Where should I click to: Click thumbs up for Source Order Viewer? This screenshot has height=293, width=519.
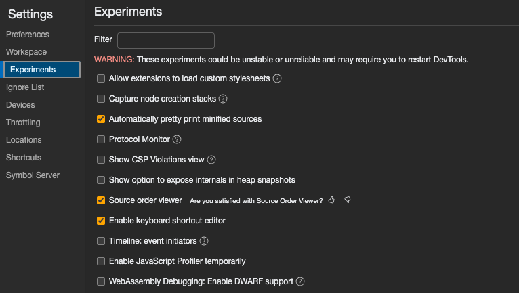point(331,200)
